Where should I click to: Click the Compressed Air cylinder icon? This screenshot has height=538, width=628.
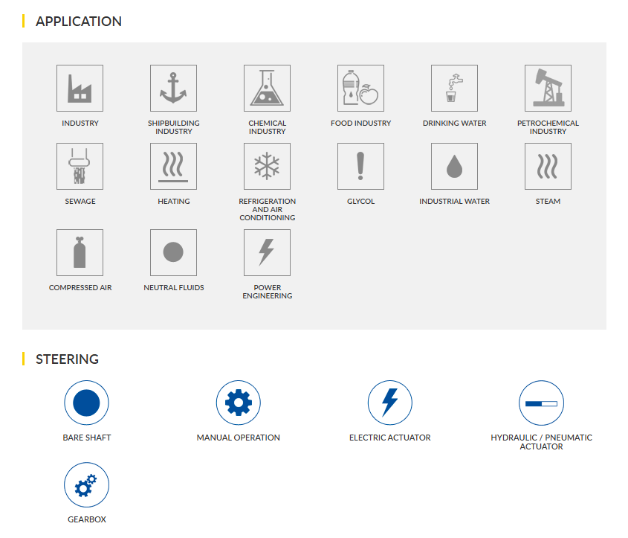coord(80,252)
